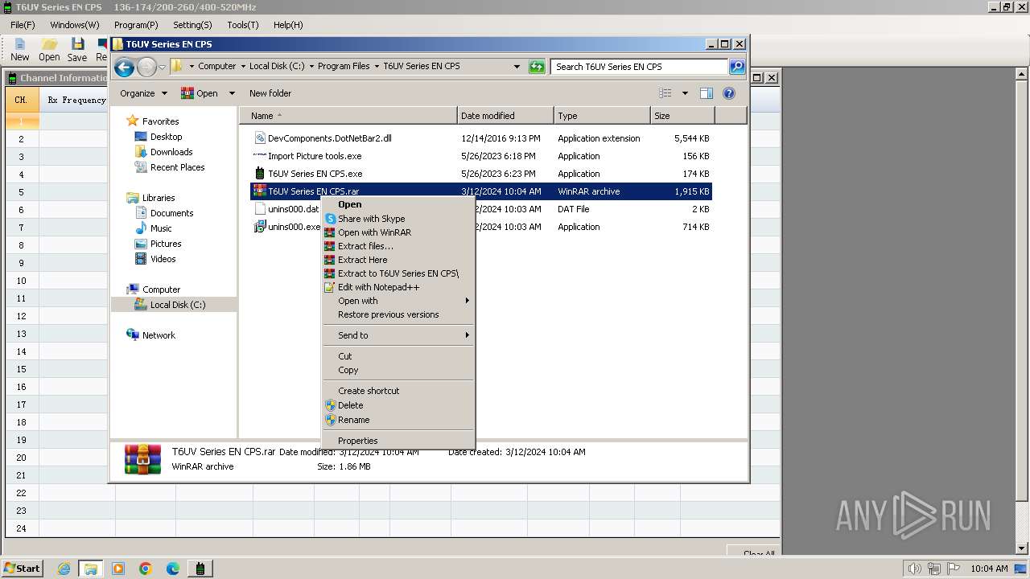Select Downloads in Favorites
The image size is (1030, 579).
click(171, 152)
